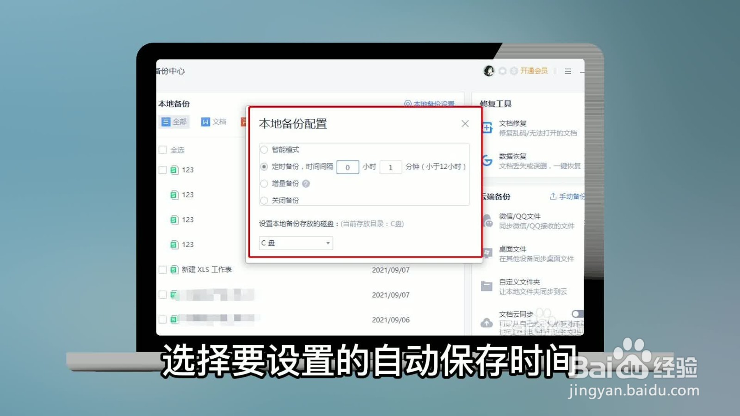Toggle the 文档云同步 switch
The width and height of the screenshot is (740, 416).
point(578,314)
